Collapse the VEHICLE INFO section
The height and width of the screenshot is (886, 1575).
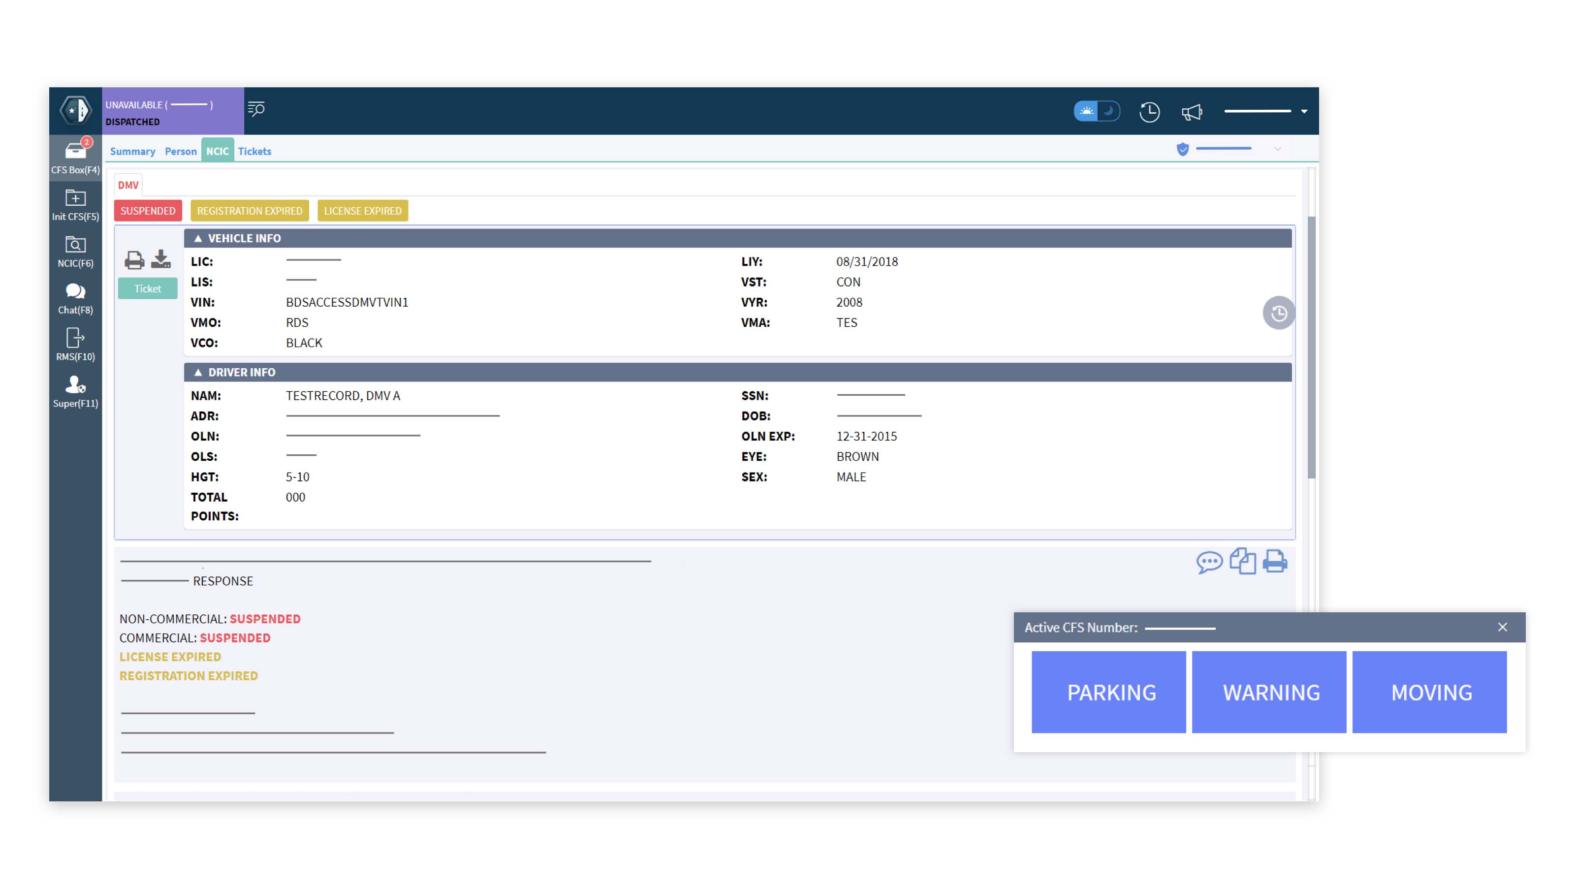click(x=198, y=238)
